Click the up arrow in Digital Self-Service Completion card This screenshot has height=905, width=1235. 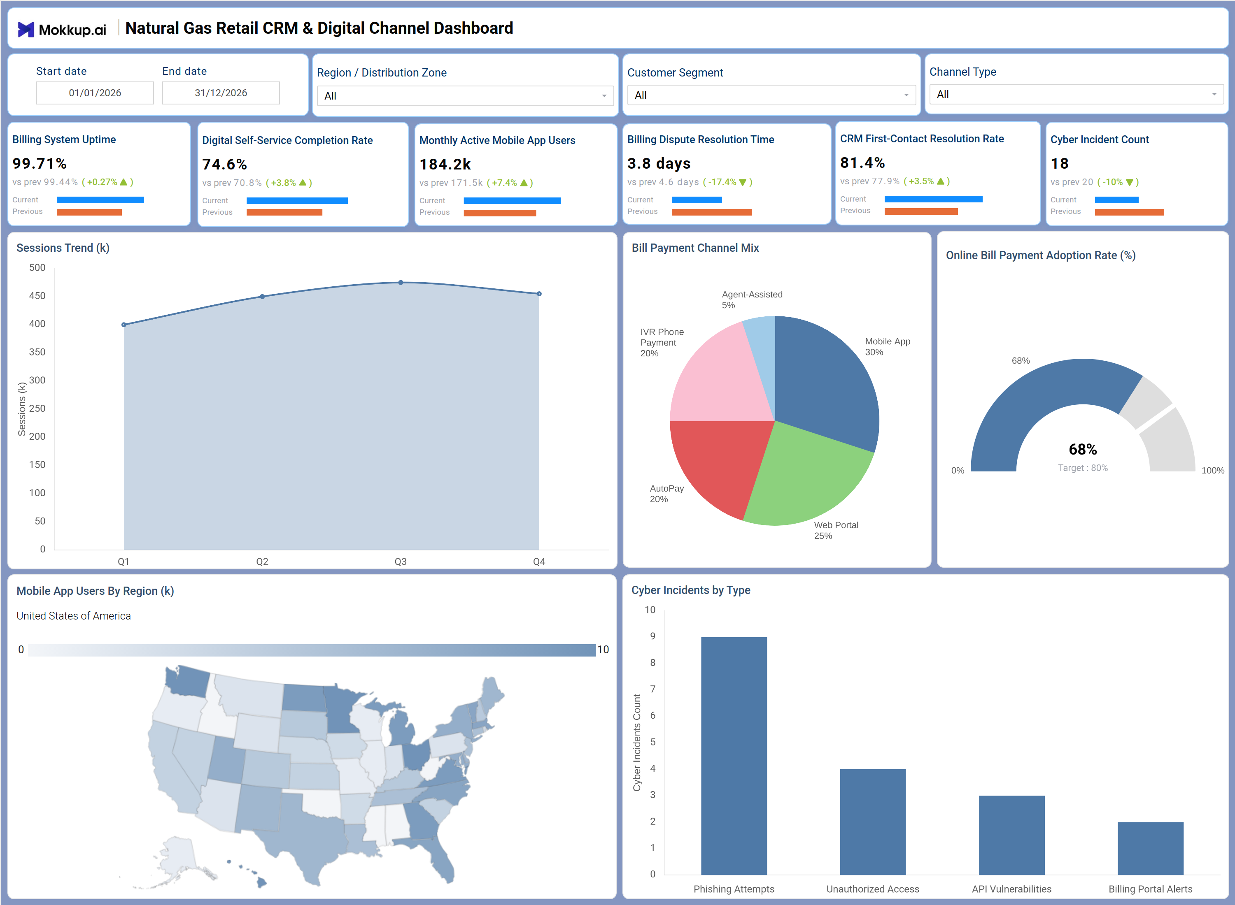point(303,182)
